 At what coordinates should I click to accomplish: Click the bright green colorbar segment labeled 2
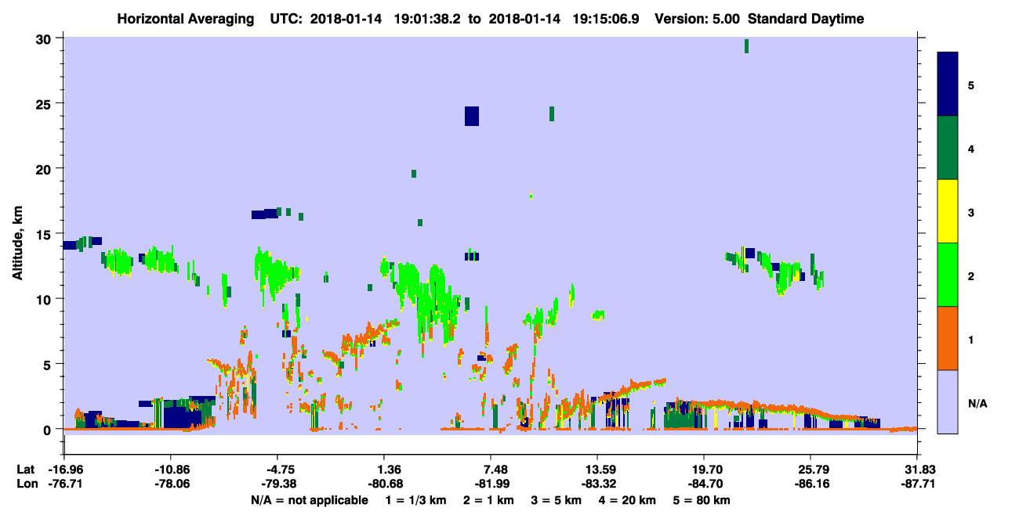948,275
